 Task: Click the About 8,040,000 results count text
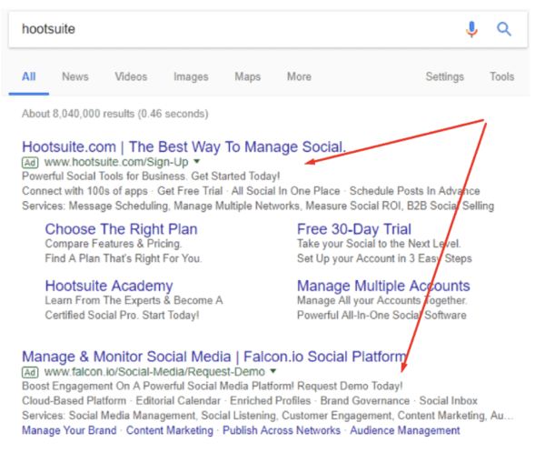pyautogui.click(x=115, y=114)
